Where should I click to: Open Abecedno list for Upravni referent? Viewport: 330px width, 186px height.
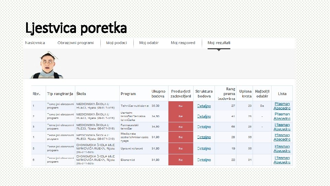pyautogui.click(x=282, y=151)
